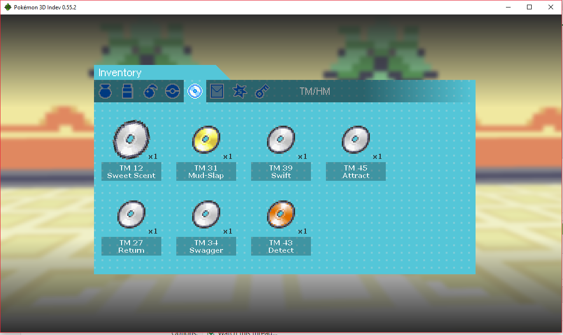
Task: Switch to the battle items star tab
Action: pos(239,91)
